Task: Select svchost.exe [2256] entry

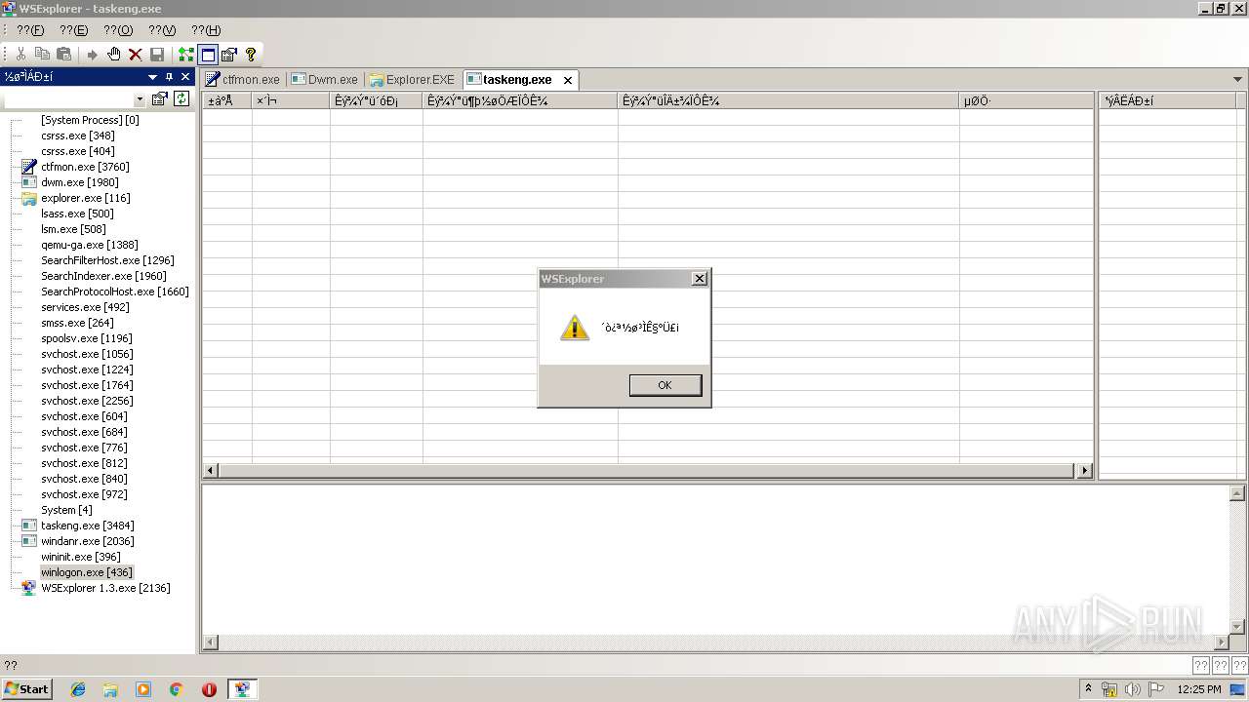Action: click(x=87, y=401)
